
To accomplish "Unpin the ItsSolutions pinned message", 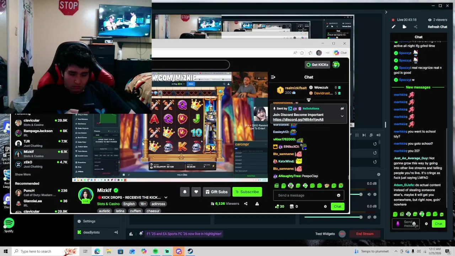I will click(x=342, y=108).
